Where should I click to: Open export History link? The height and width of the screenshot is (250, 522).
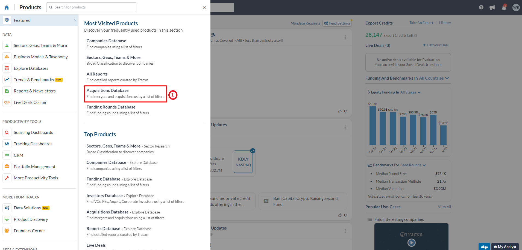point(445,23)
